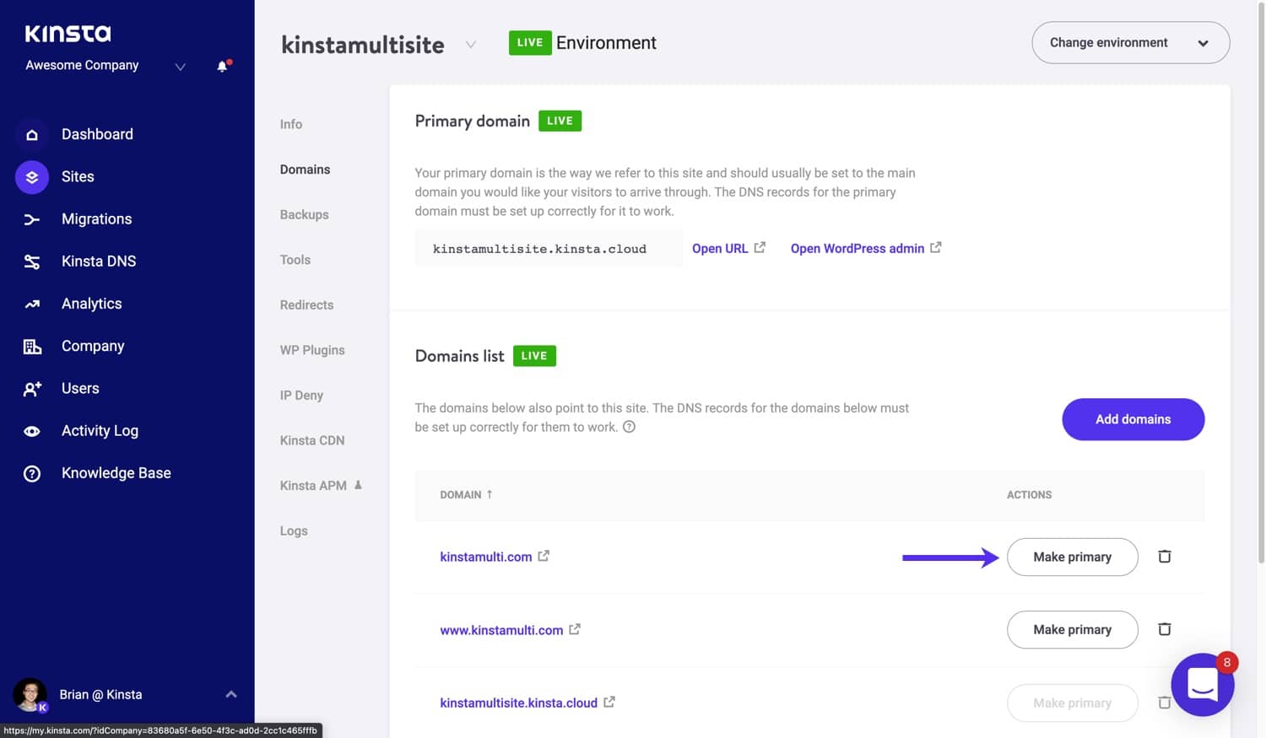The image size is (1266, 738).
Task: Go to the Redirects section
Action: point(306,304)
